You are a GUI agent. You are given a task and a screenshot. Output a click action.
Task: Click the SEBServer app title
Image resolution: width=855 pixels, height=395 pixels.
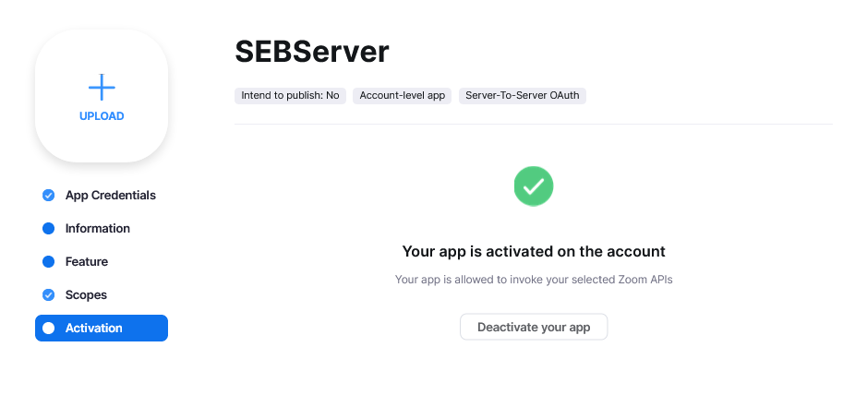(312, 52)
